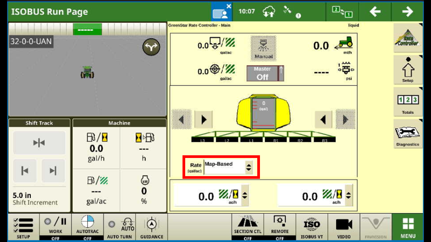Open the Diagnostics softkey

coord(408,133)
